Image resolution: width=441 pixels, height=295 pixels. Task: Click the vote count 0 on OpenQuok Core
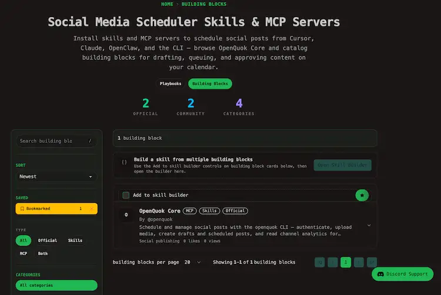126,215
